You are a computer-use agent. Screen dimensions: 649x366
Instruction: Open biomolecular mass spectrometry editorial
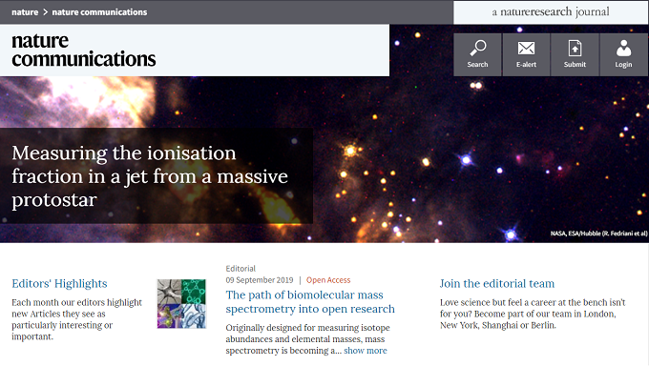(310, 302)
